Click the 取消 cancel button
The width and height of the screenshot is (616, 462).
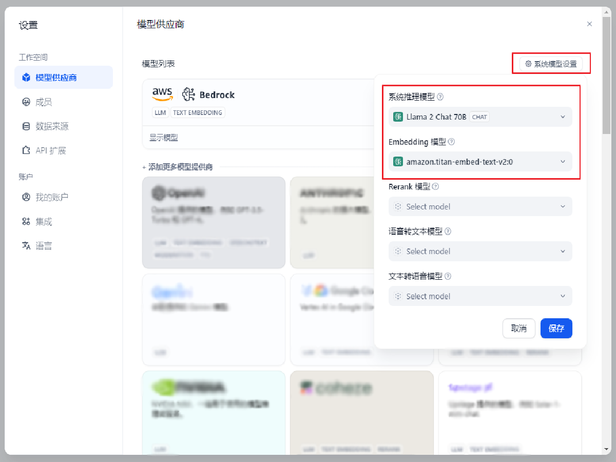click(518, 329)
